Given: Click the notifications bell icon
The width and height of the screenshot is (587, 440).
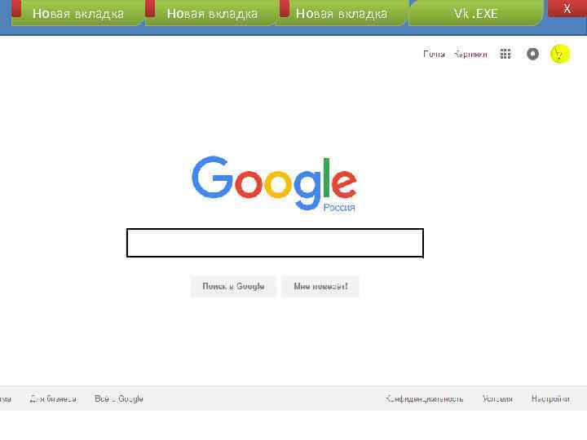Looking at the screenshot, I should [x=532, y=54].
